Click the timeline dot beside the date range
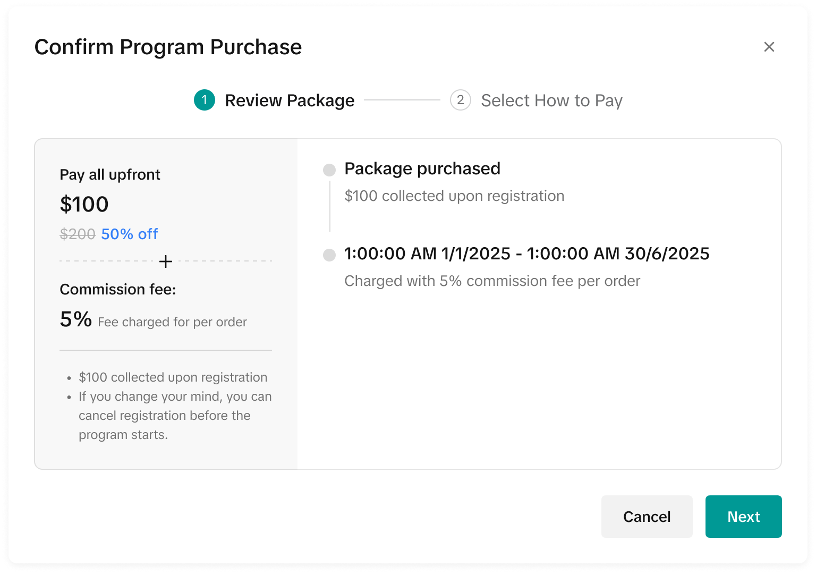Screen dimensions: 816x574 pyautogui.click(x=329, y=255)
